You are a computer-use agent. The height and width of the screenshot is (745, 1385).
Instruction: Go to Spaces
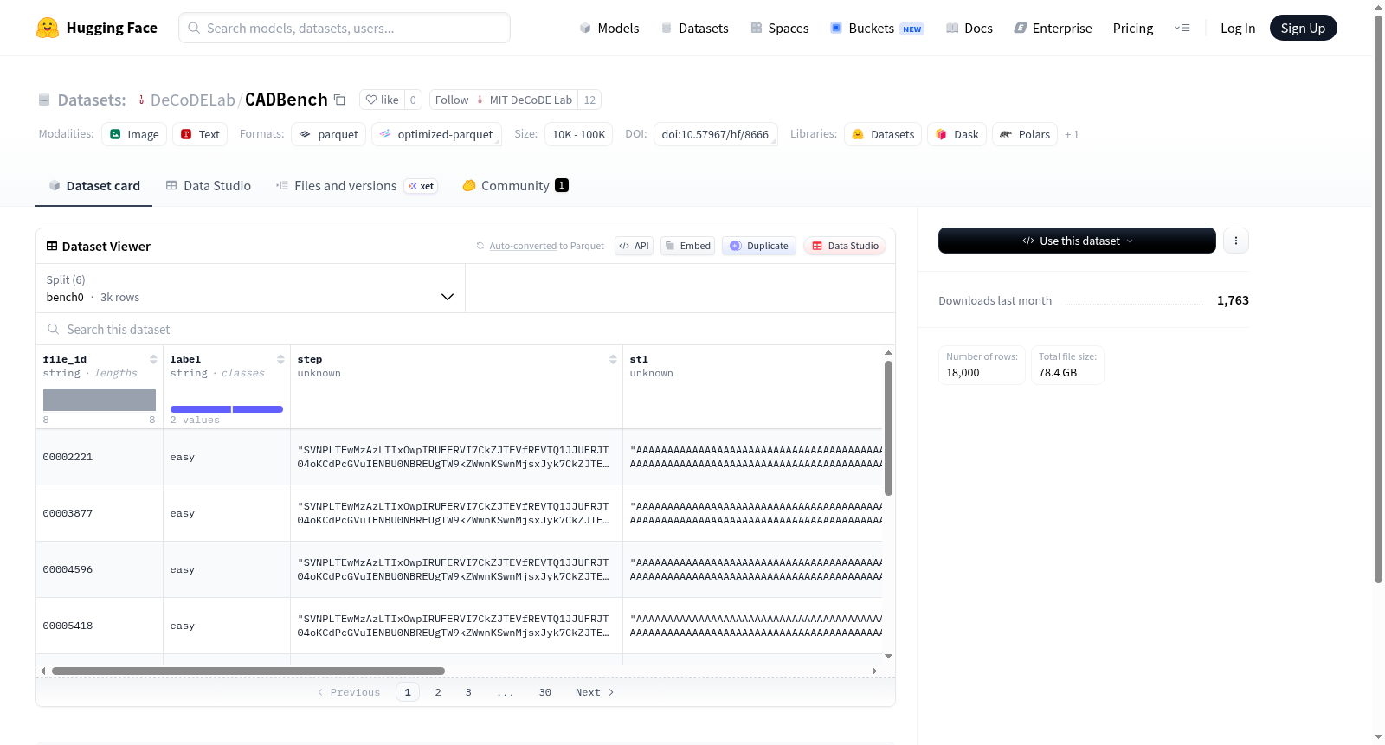click(x=779, y=28)
